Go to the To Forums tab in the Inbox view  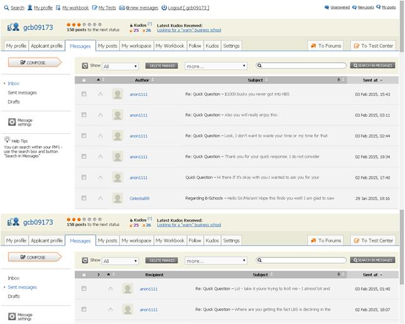326,46
